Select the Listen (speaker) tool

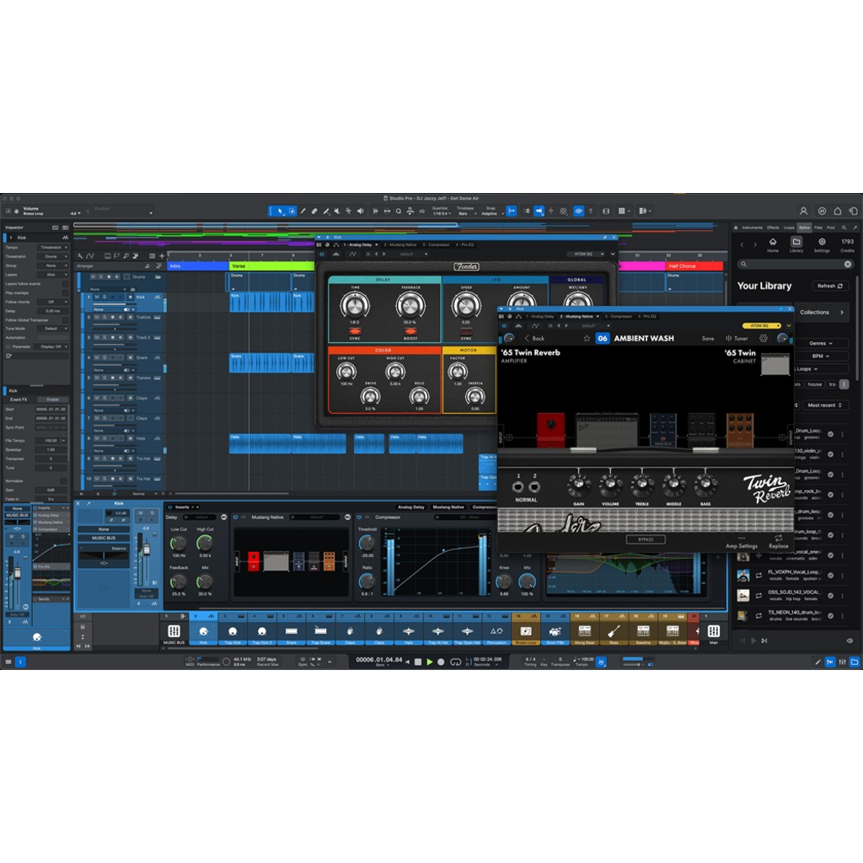360,211
